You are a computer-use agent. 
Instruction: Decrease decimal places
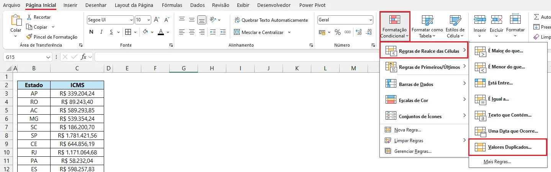tap(369, 32)
